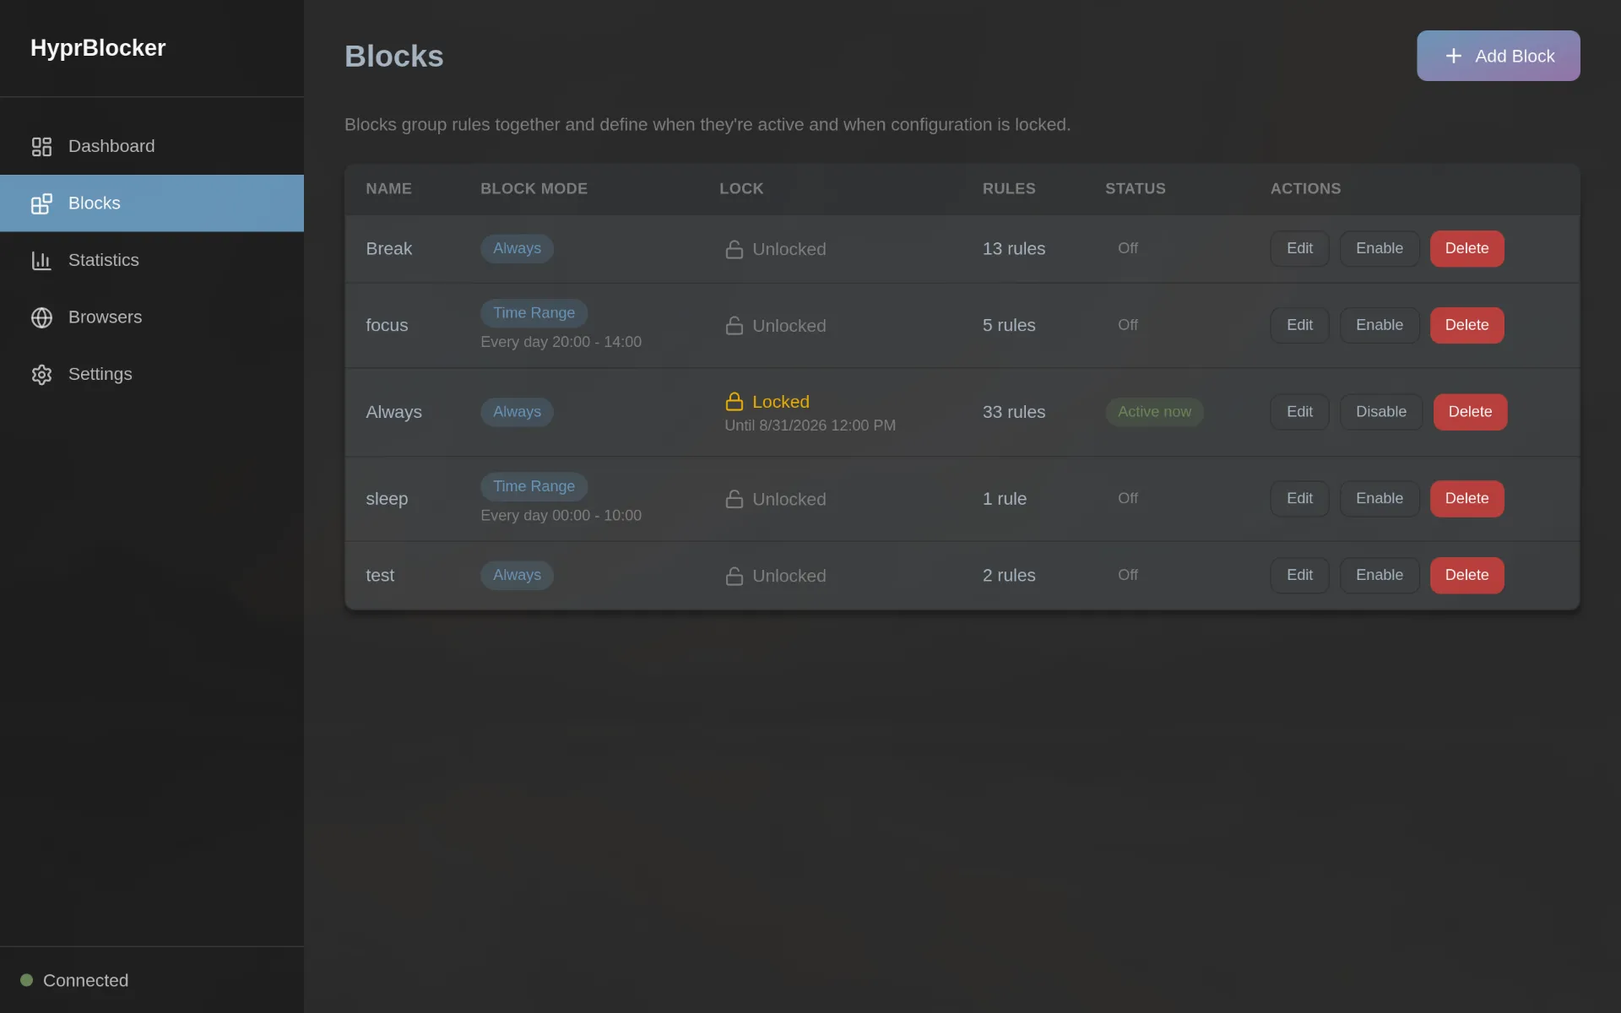This screenshot has width=1621, height=1013.
Task: Click the HyprBlocker app title
Action: point(98,48)
